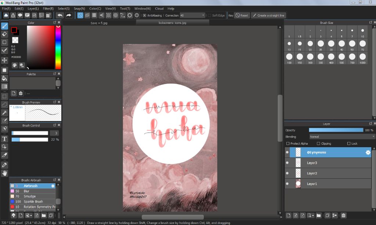Screen dimensions: 376x225
Task: Hide Layer3 visibility
Action: 287,163
